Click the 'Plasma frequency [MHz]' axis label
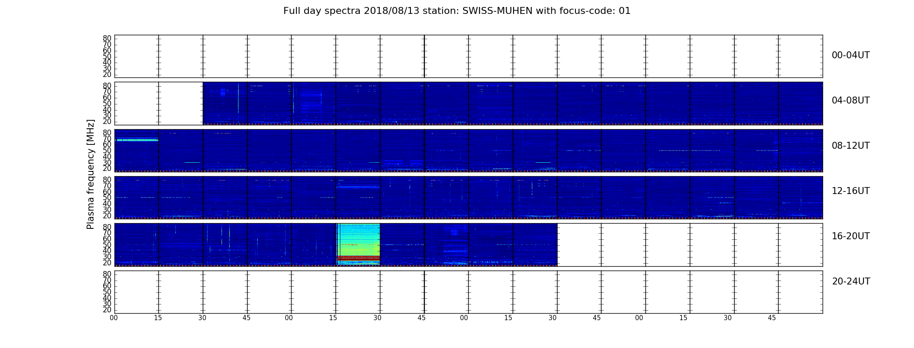 (x=91, y=174)
